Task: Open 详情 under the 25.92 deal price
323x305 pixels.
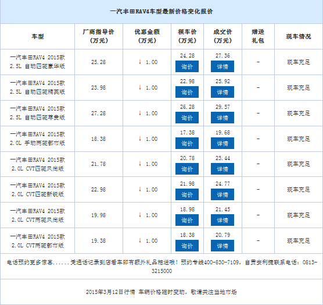Action: (x=222, y=92)
